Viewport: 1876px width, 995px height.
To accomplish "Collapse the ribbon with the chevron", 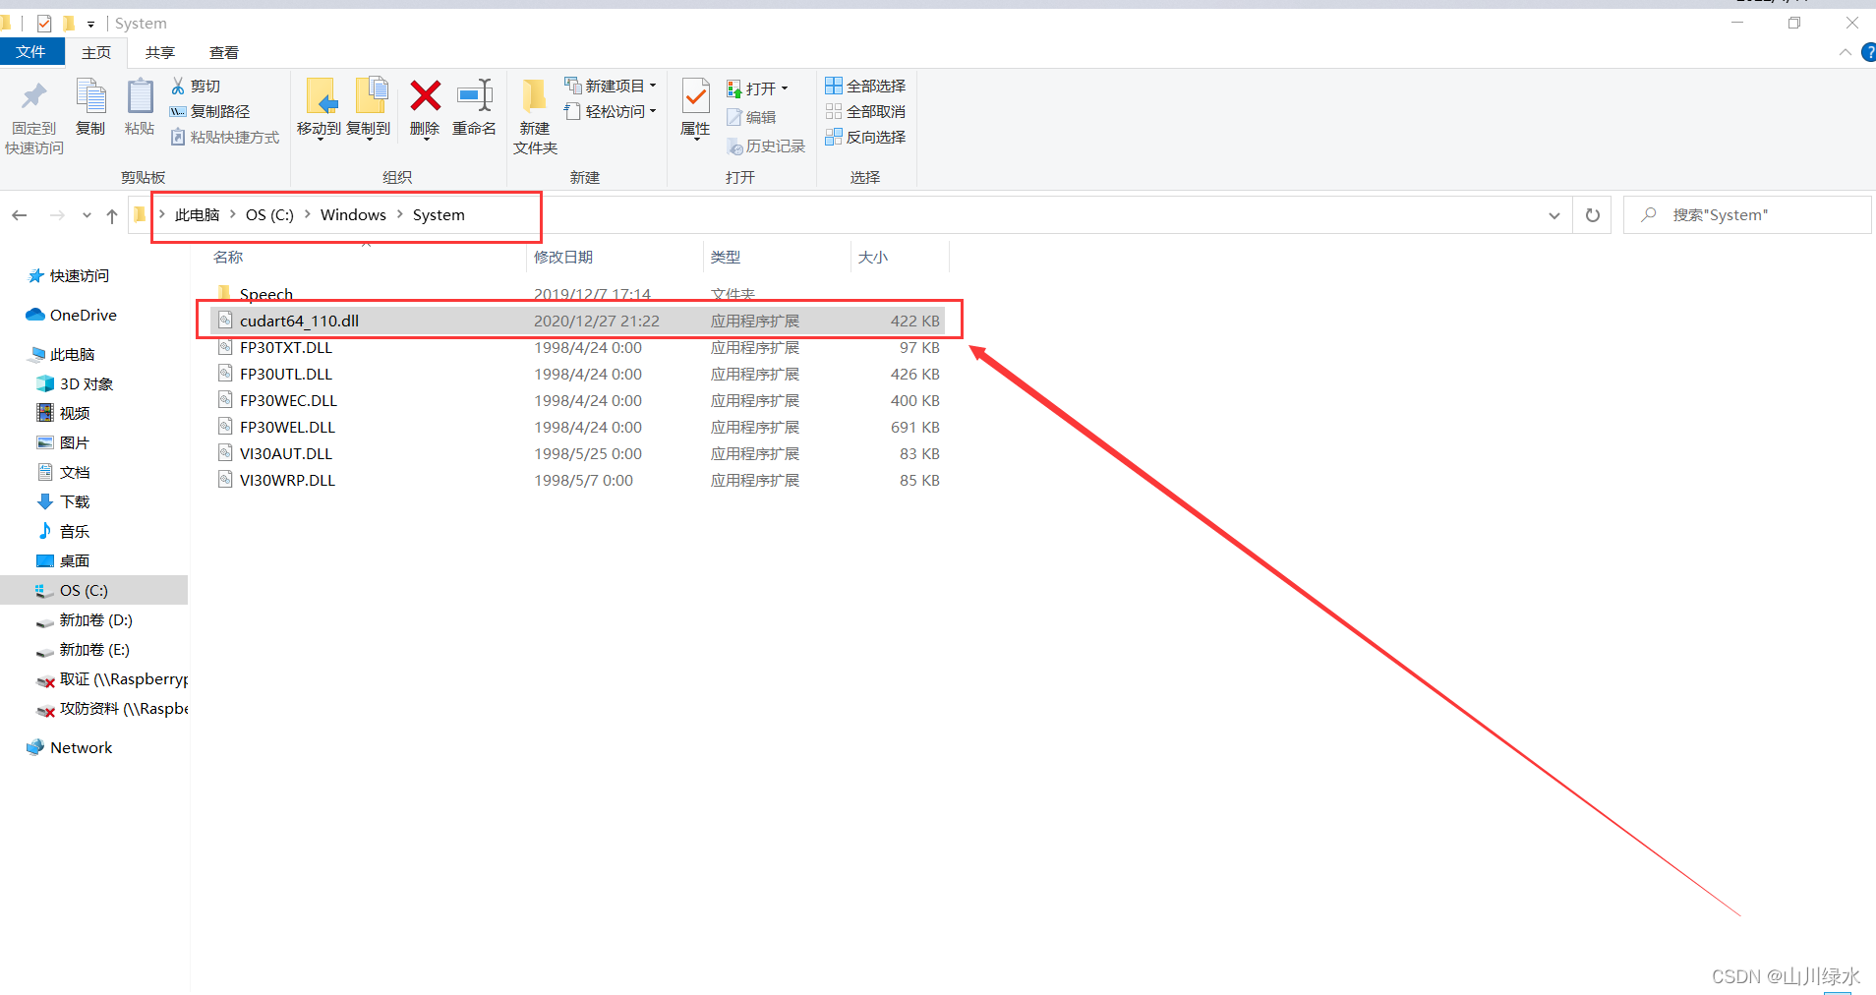I will [x=1845, y=52].
